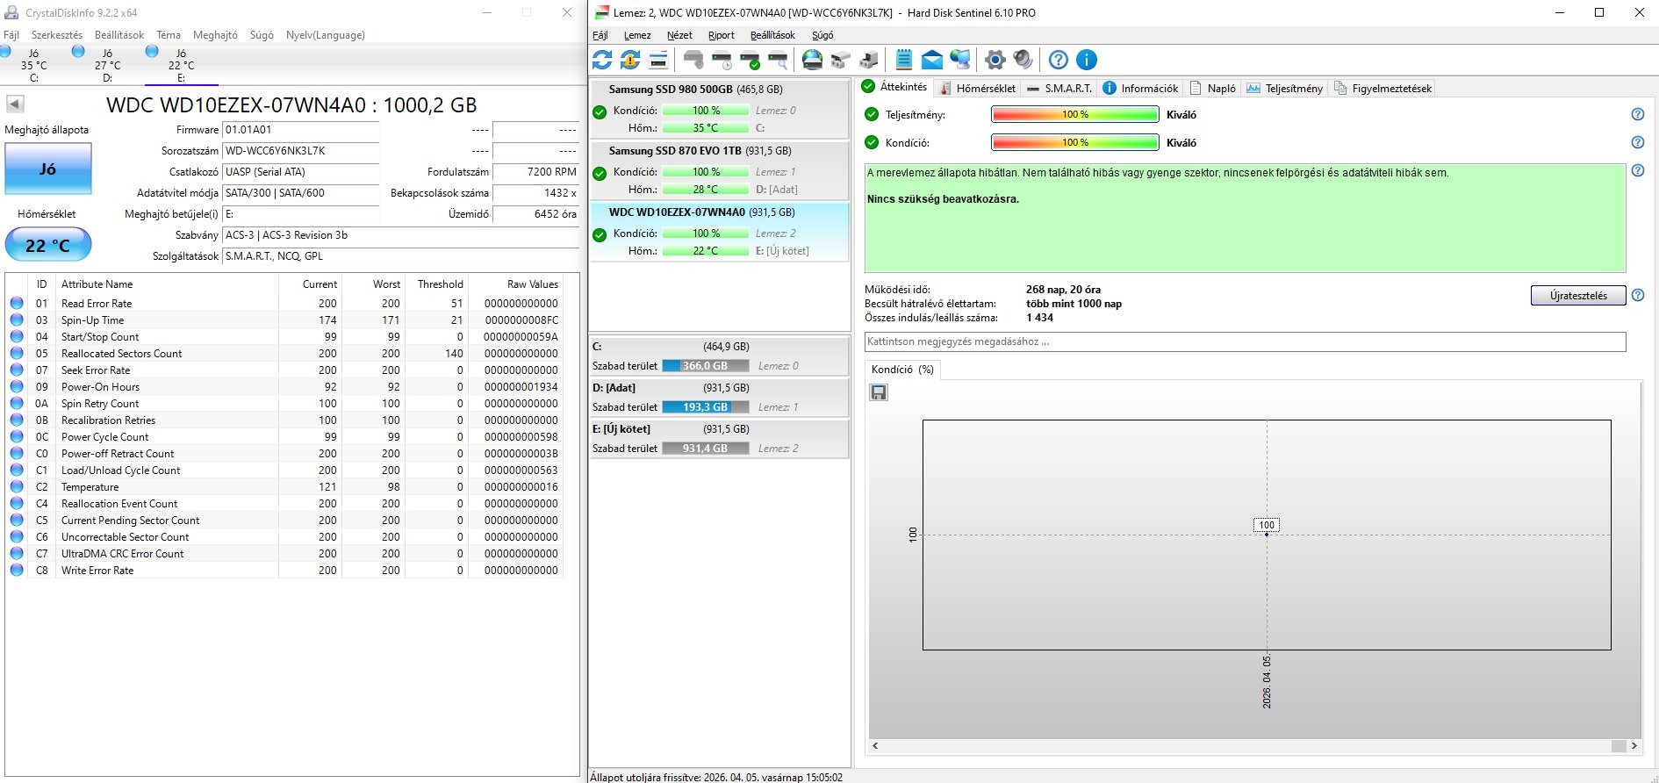This screenshot has height=783, width=1659.
Task: Click the Kondíció 100 % gradient bar in overview
Action: point(1075,142)
